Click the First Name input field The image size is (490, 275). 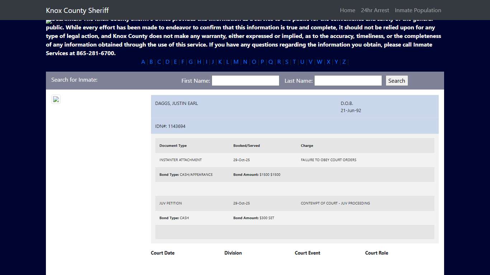tap(245, 81)
